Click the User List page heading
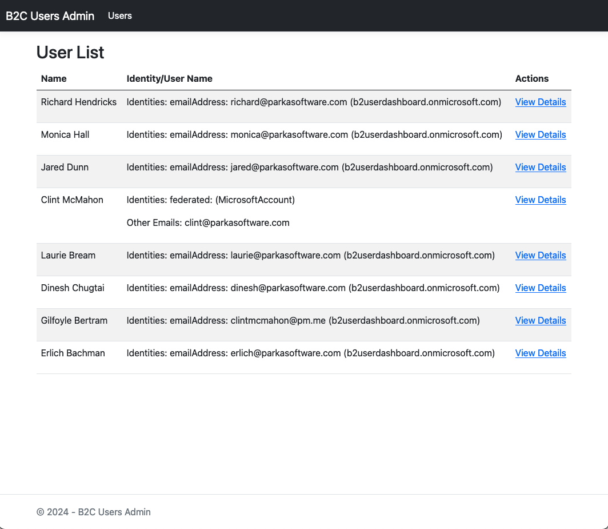 coord(70,53)
